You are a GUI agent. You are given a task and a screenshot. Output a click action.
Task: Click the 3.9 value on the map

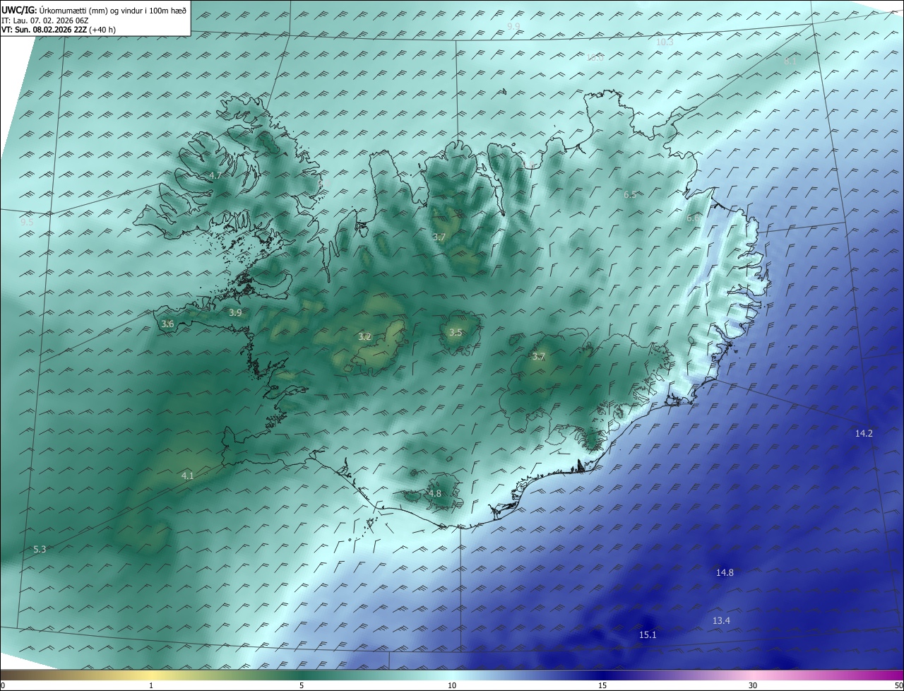[235, 312]
